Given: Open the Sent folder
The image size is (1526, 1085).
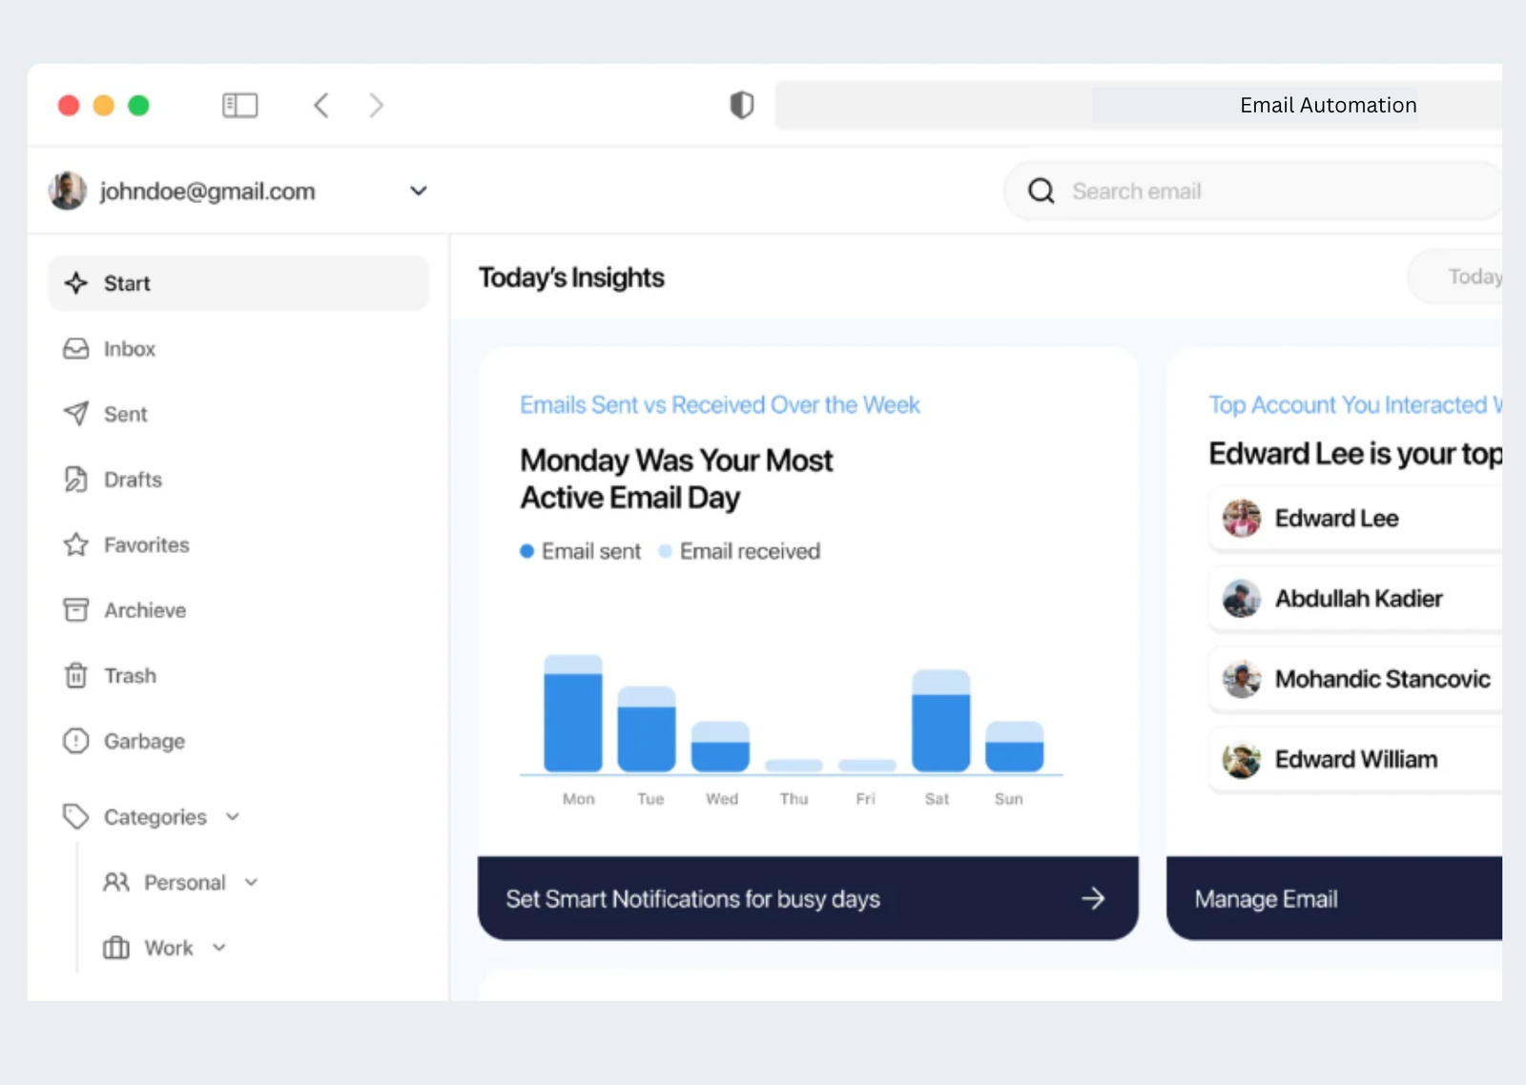Looking at the screenshot, I should pos(125,414).
